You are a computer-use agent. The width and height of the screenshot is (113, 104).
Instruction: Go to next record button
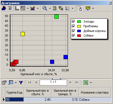[x=71, y=83]
